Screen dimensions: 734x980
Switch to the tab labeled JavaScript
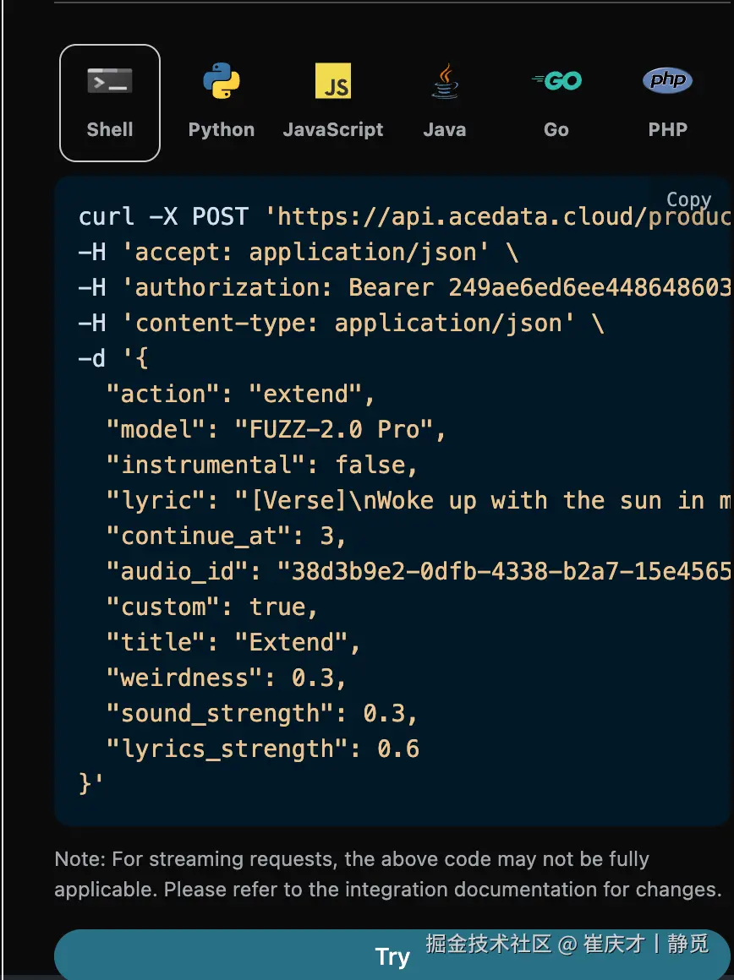tap(332, 129)
